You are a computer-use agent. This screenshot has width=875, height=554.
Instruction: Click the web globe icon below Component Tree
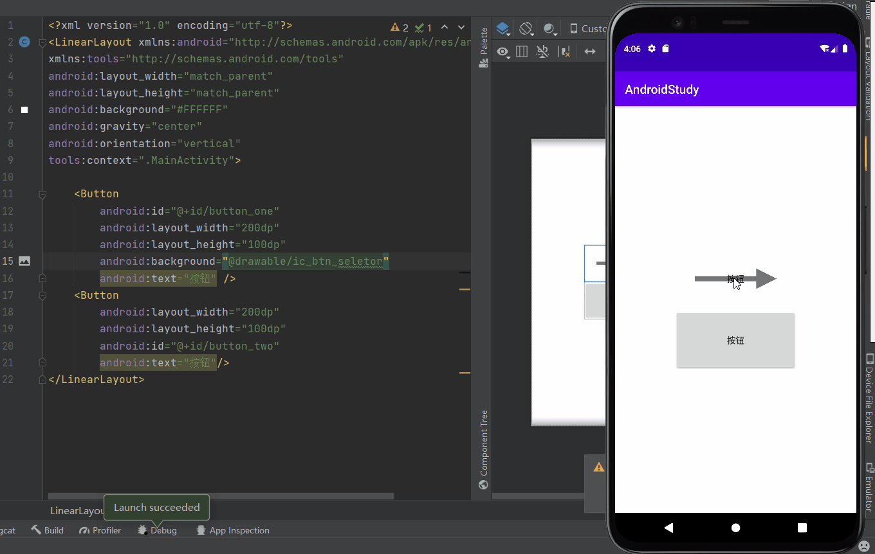tap(484, 485)
